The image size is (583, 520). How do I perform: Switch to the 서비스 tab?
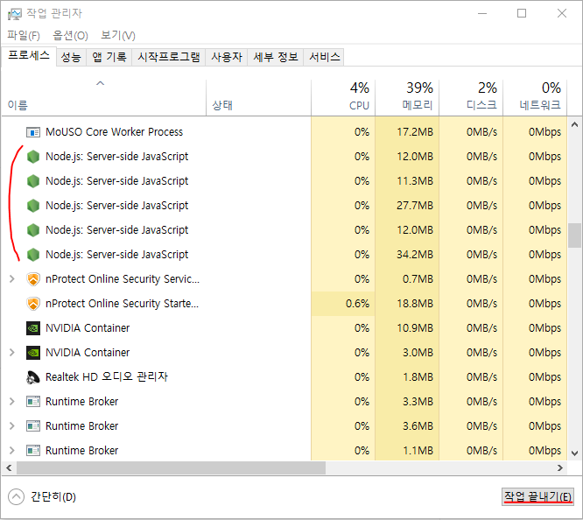(x=324, y=57)
